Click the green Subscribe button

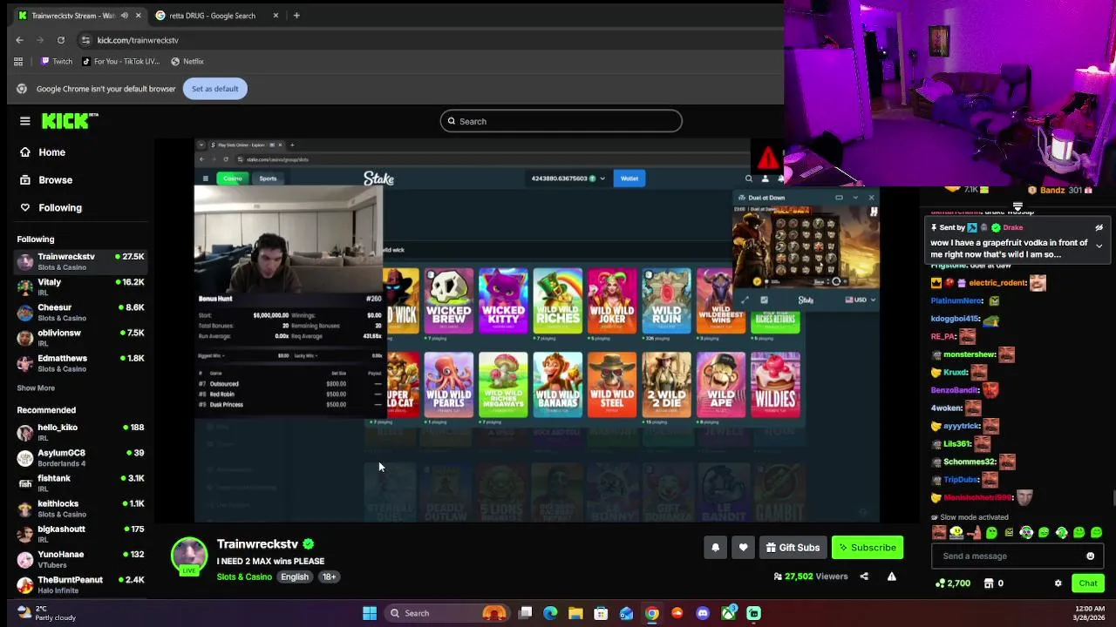(x=868, y=548)
